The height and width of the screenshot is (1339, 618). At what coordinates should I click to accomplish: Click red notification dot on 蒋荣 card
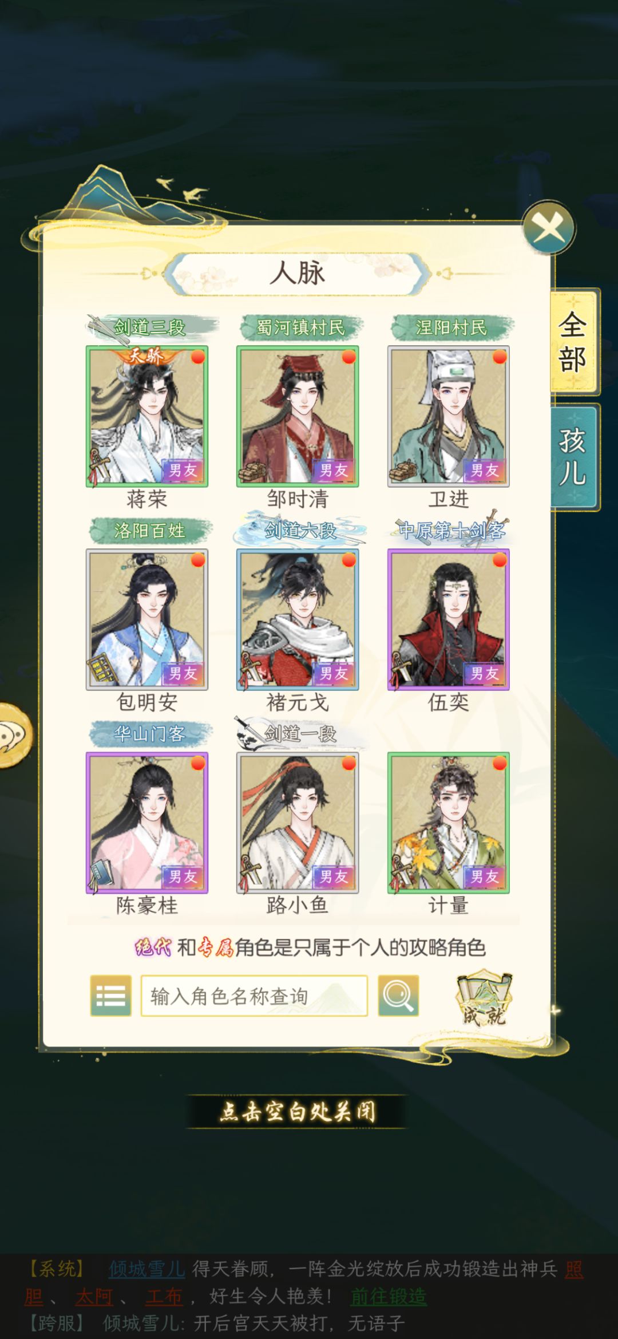(x=198, y=357)
